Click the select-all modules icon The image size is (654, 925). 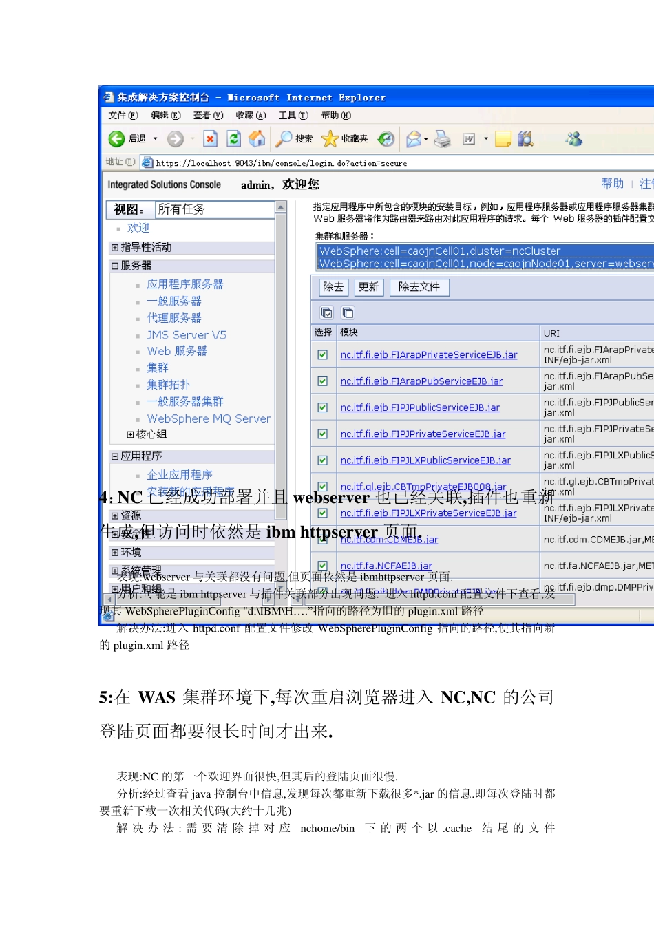(327, 312)
